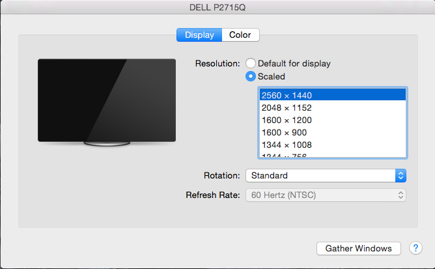This screenshot has width=435, height=269.
Task: Select the Default for display radio button
Action: pos(251,63)
